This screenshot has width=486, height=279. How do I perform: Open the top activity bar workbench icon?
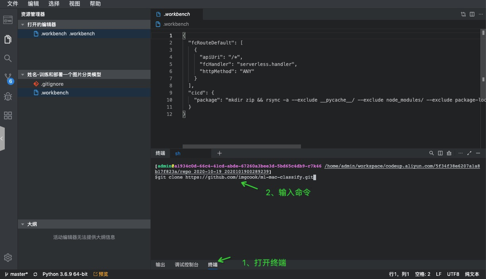pos(8,20)
